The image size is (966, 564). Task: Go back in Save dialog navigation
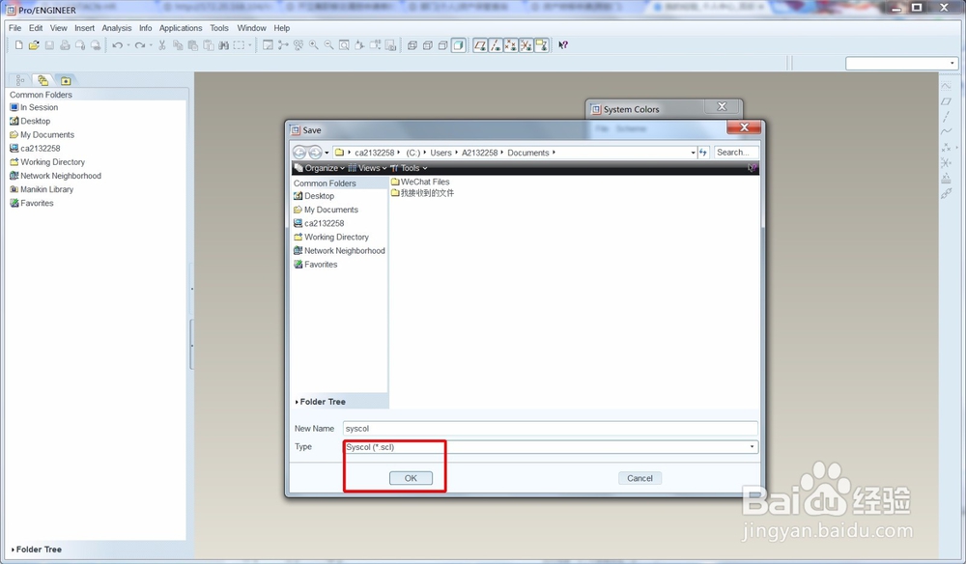tap(299, 152)
